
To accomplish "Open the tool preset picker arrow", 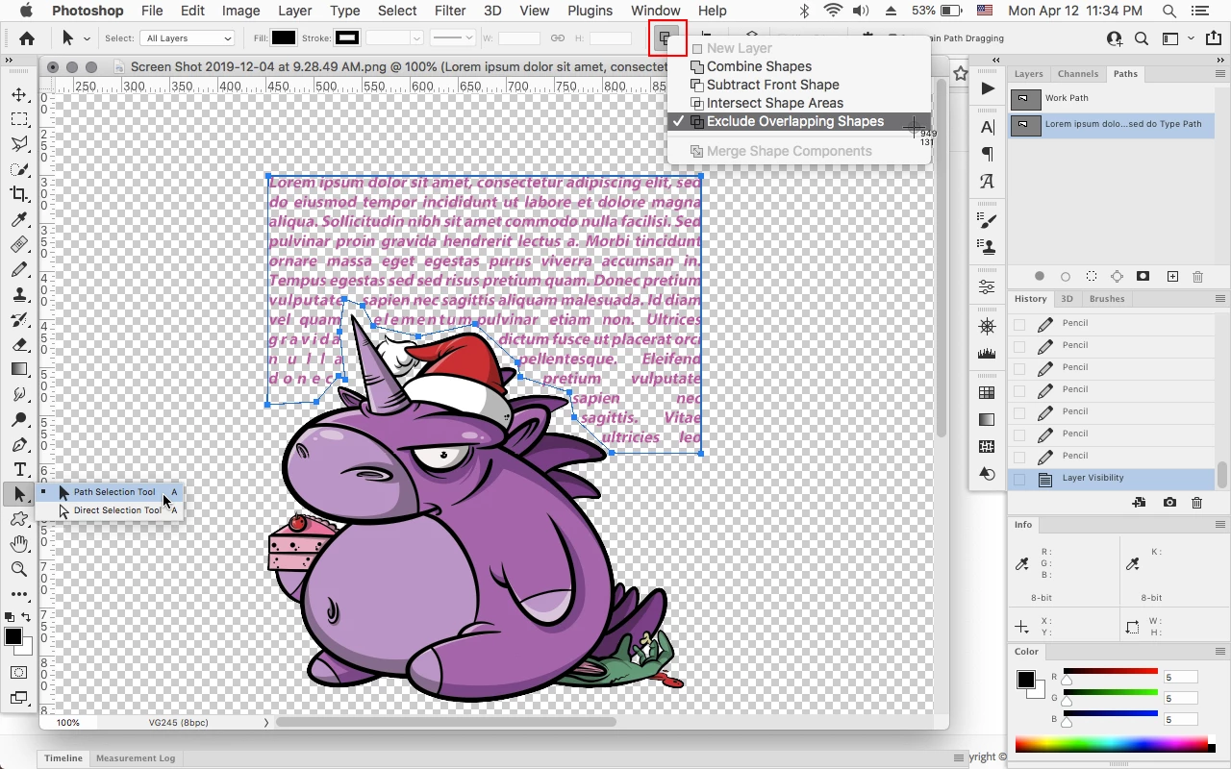I will pos(87,38).
